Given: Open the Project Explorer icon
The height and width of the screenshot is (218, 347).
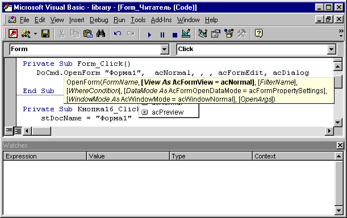Looking at the screenshot, I should (203, 33).
